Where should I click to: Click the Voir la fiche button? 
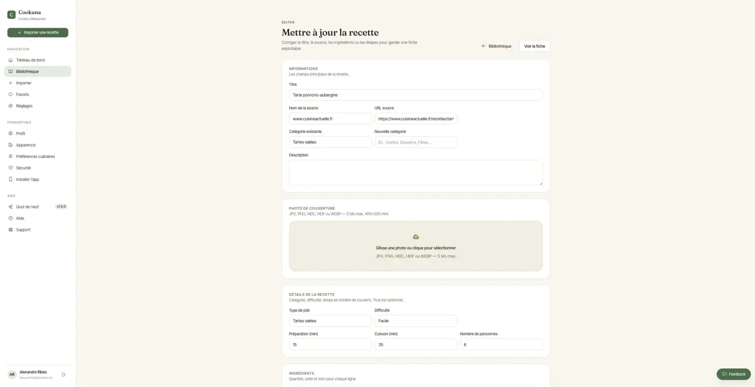(534, 46)
